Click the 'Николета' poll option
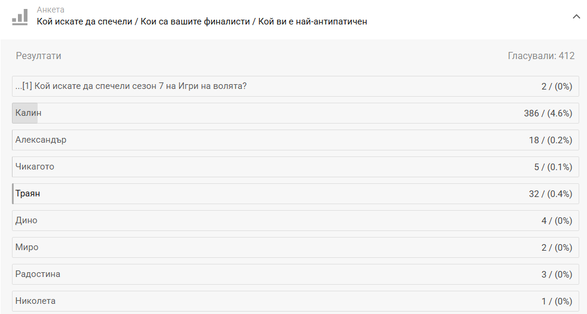This screenshot has width=587, height=314. (x=35, y=301)
